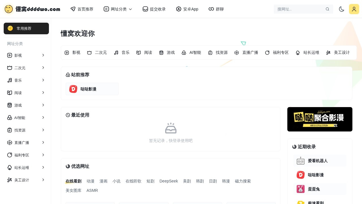Expand the 阅读 sidebar chevron
362x204 pixels.
(x=43, y=93)
